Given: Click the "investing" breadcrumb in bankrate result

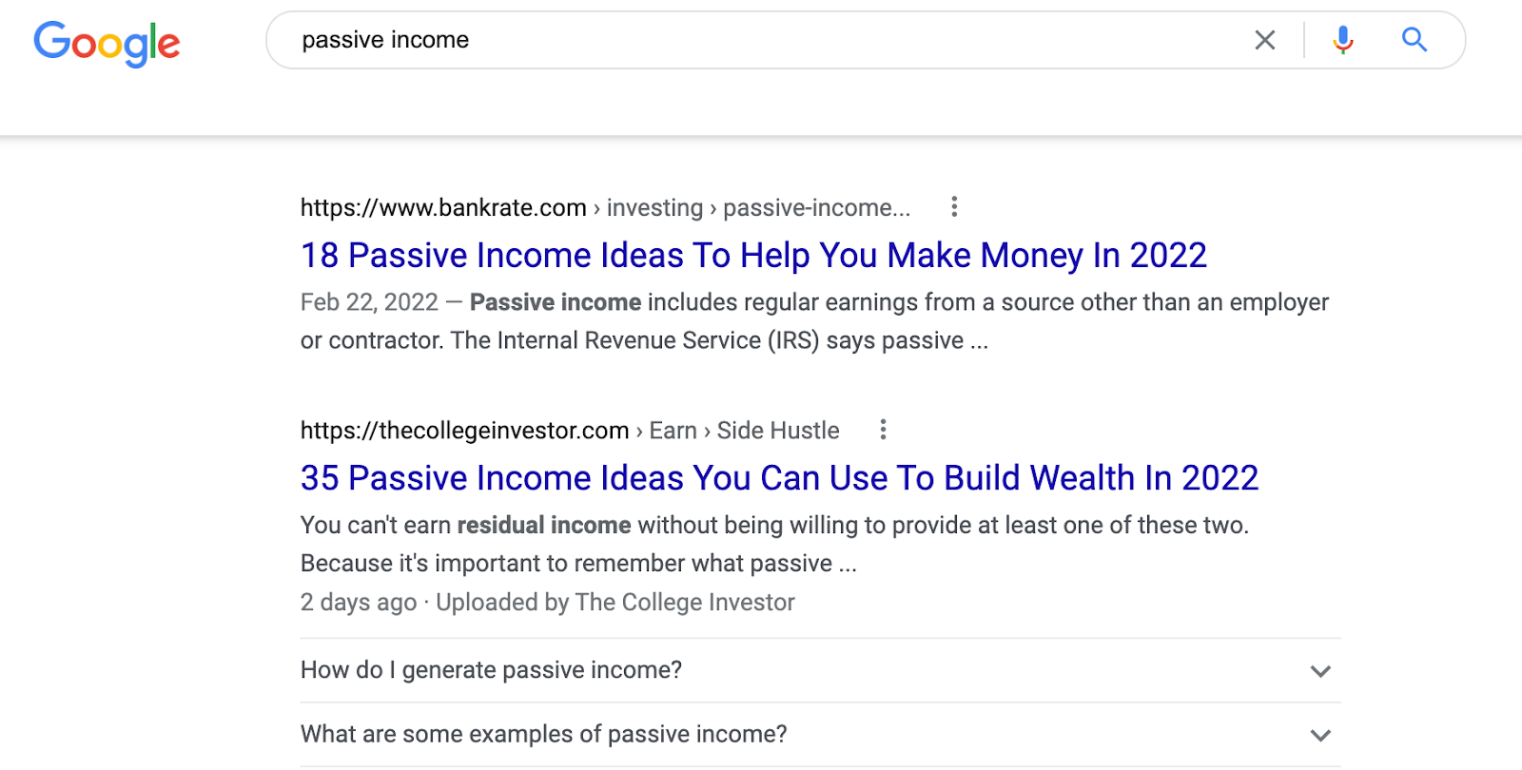Looking at the screenshot, I should coord(654,208).
